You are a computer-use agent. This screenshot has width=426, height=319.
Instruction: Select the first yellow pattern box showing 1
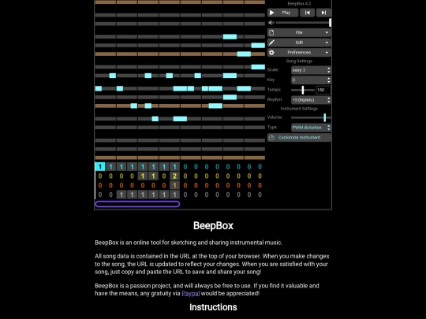(143, 176)
